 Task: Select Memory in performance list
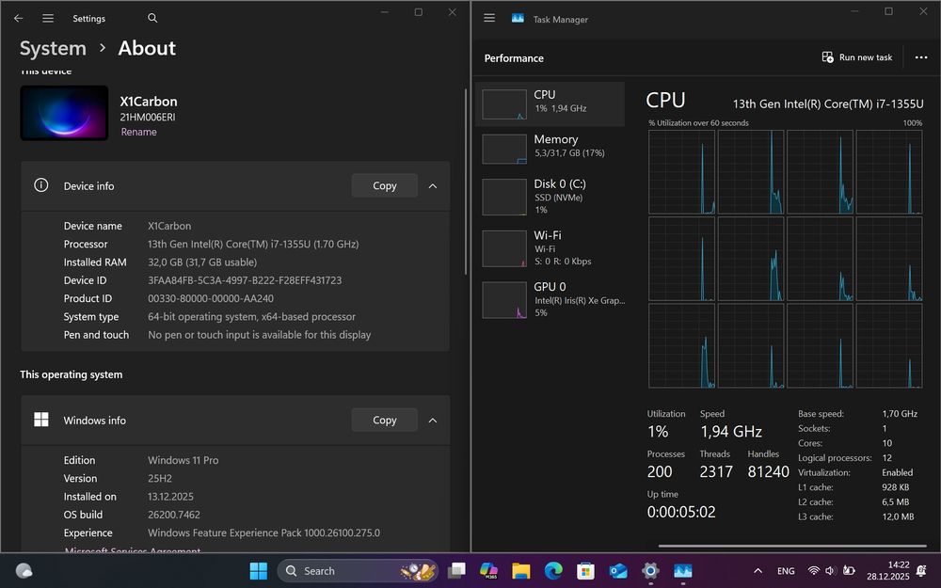click(x=550, y=149)
